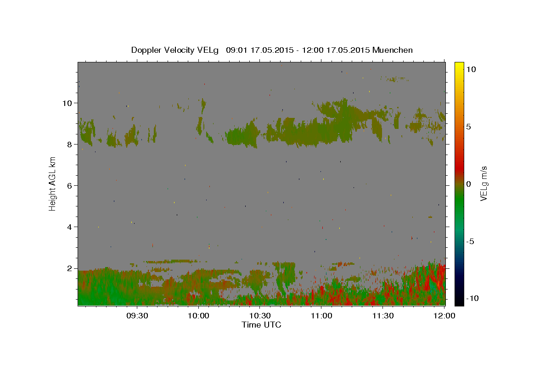Click the 10:00 time tick label
This screenshot has width=551, height=367.
click(x=198, y=316)
